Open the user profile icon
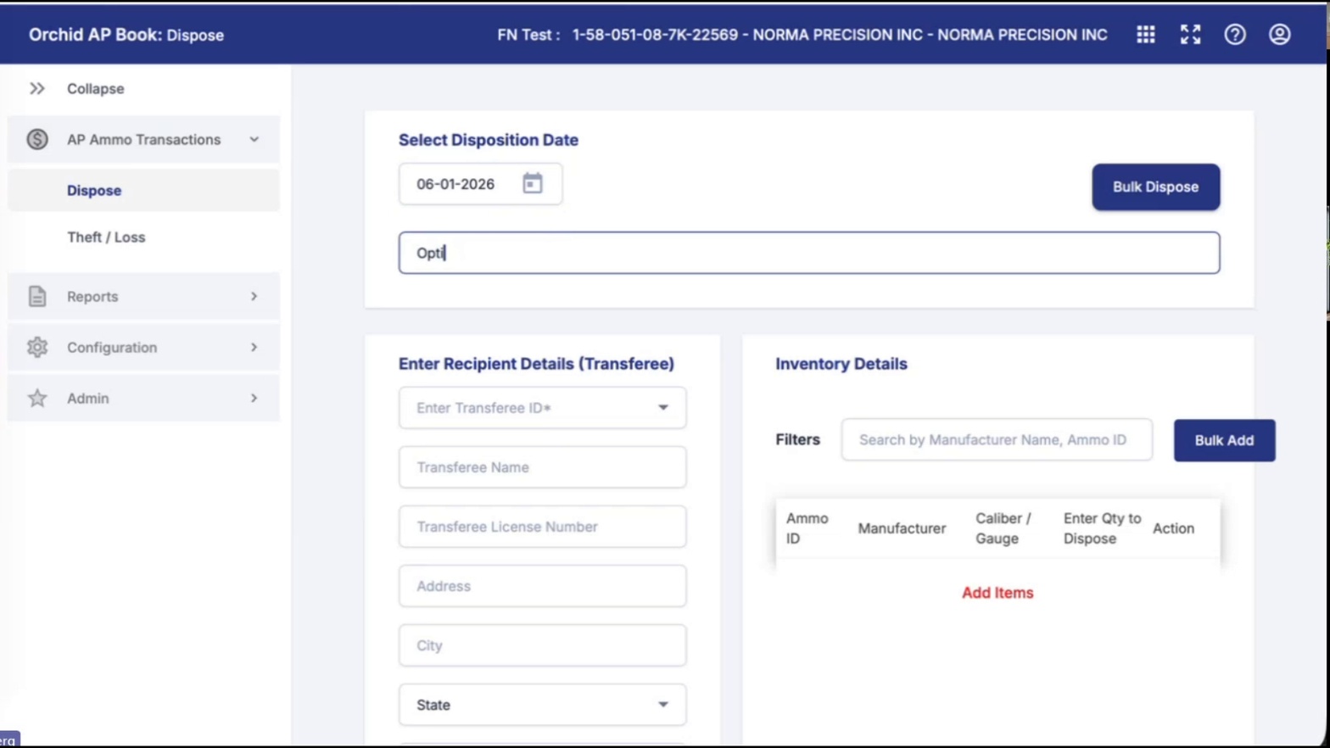 click(x=1279, y=35)
